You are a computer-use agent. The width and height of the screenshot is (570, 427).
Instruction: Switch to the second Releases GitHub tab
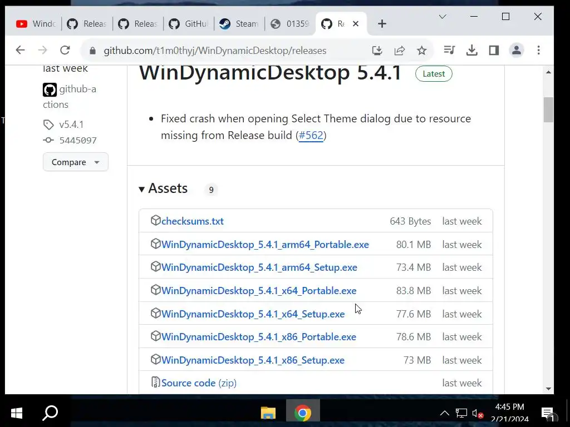138,24
